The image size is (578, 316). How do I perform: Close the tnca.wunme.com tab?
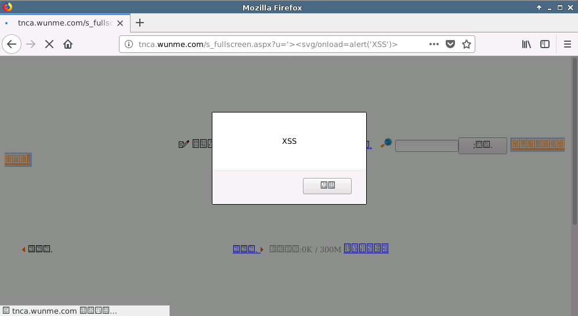pos(120,23)
